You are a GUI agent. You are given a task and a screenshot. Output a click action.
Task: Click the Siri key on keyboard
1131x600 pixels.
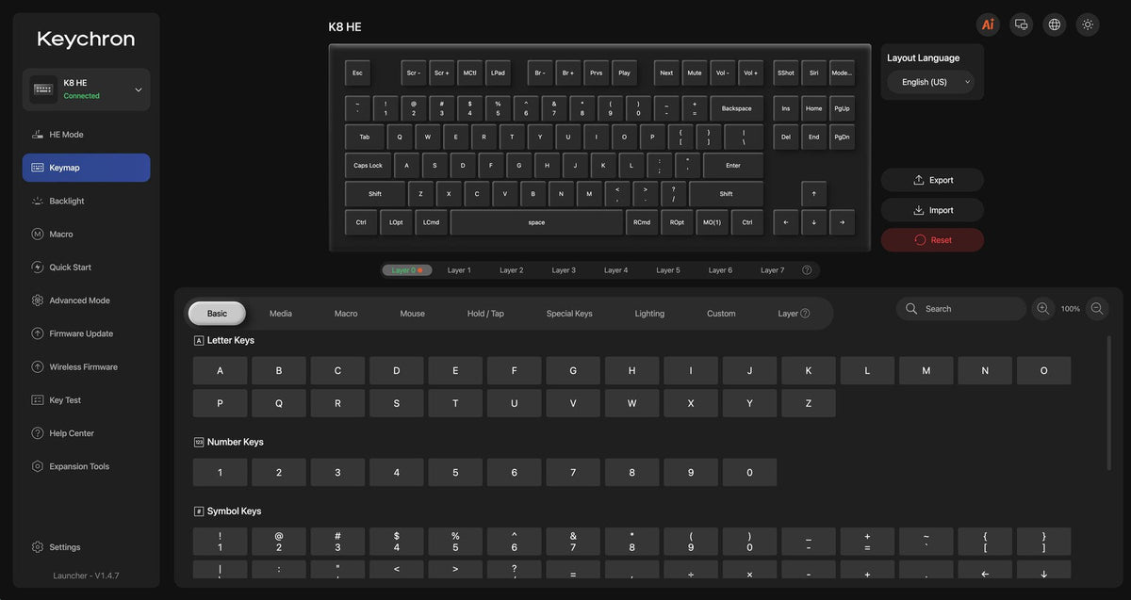point(813,73)
